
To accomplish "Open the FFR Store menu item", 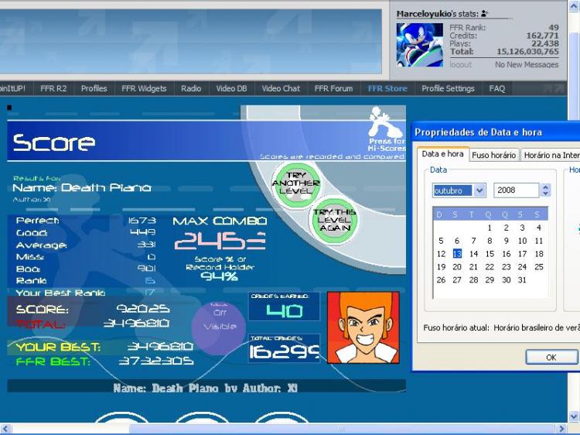I will coord(387,88).
